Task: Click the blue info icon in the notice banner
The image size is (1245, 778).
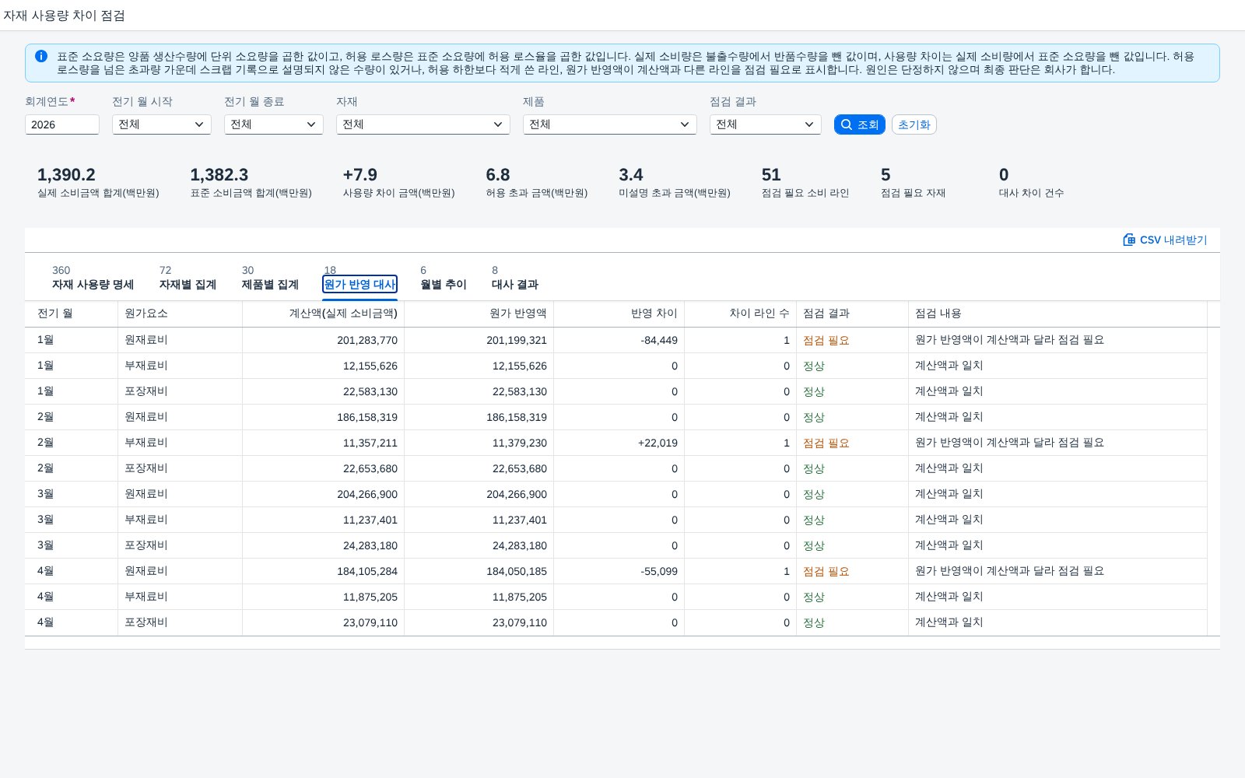Action: point(41,56)
